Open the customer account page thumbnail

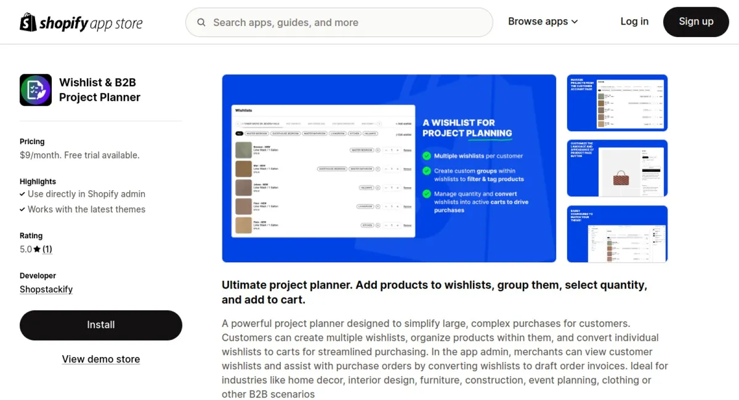coord(617,103)
